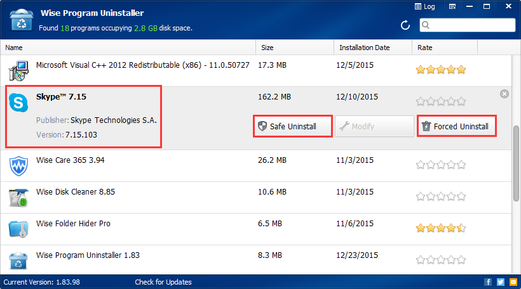Minimize the Wise Program Uninstaller window
521x289 pixels.
click(x=469, y=6)
